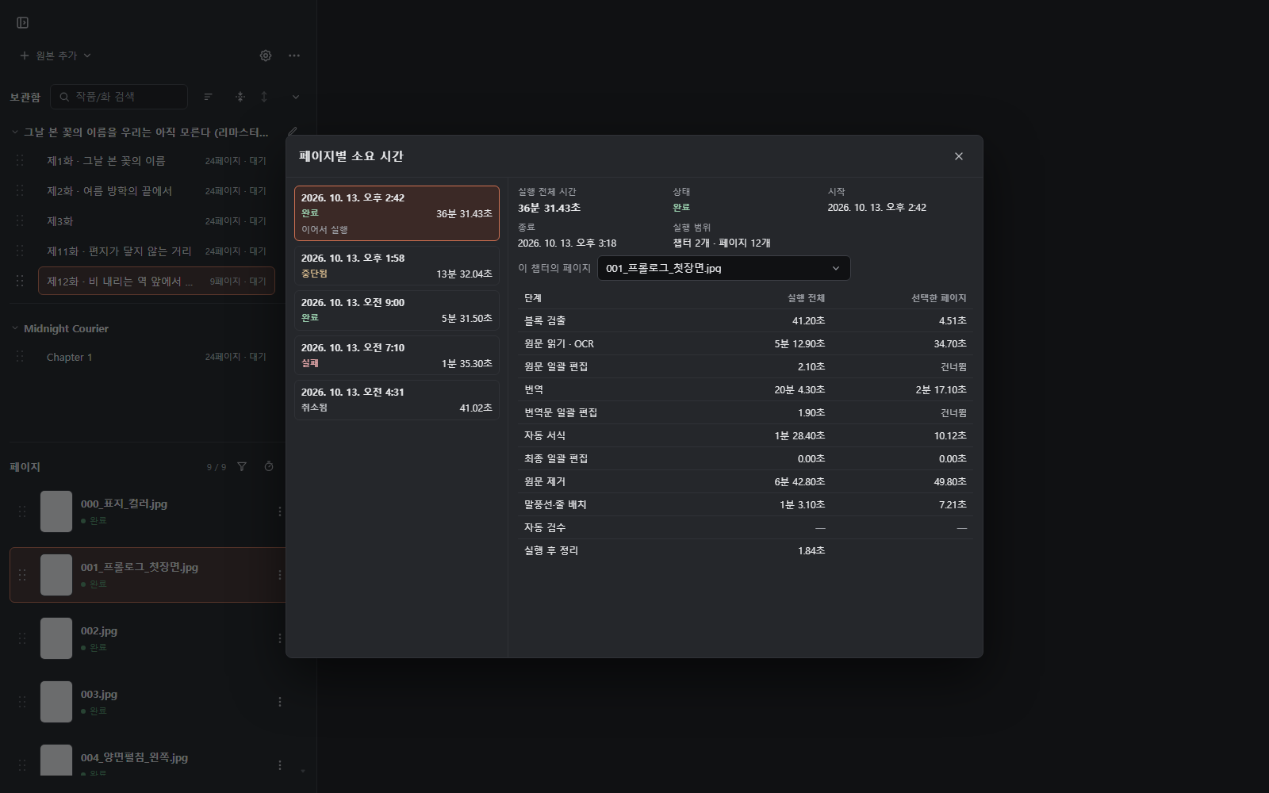
Task: Focus the 작품/화 검색 search field
Action: coord(119,97)
